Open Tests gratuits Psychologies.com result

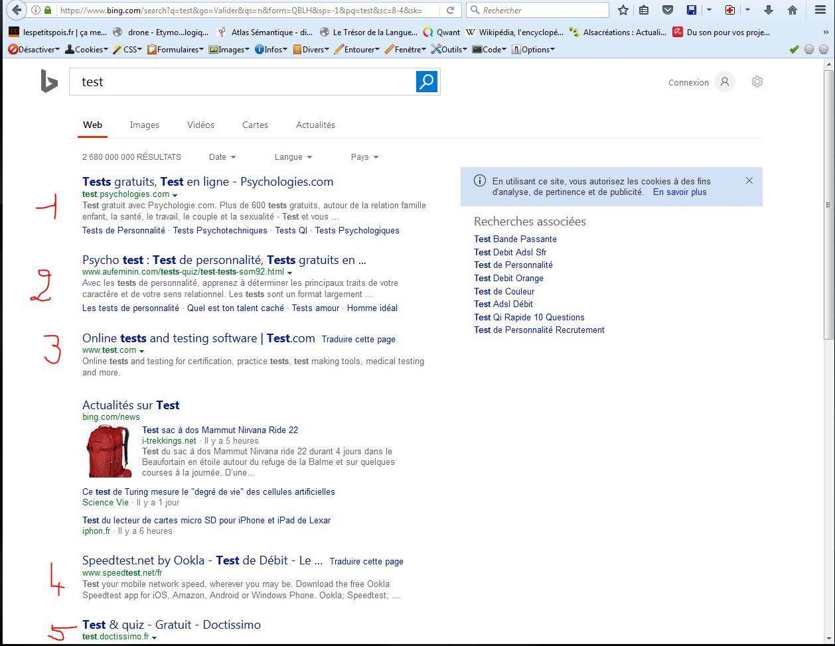click(208, 182)
